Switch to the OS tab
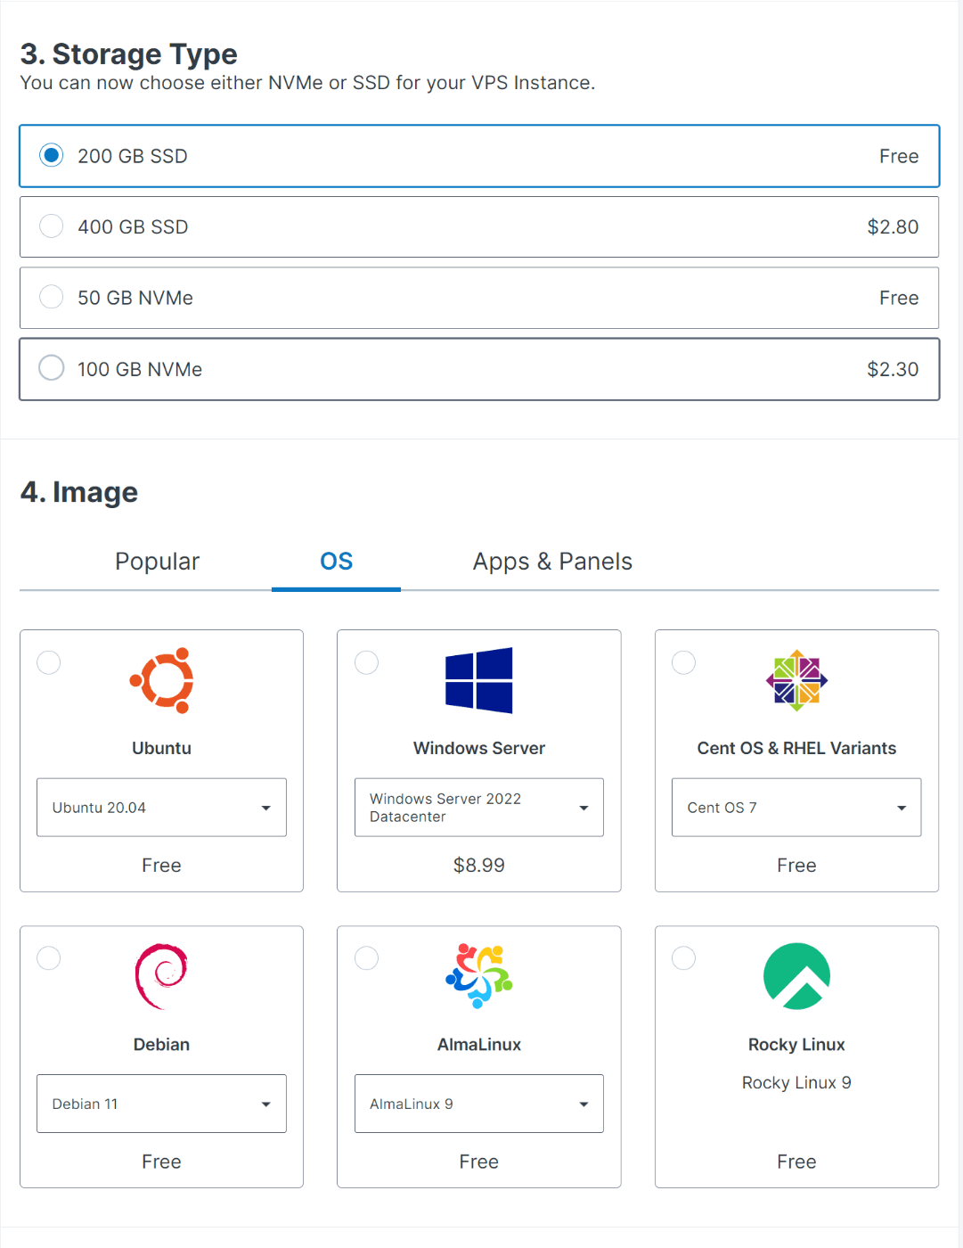The image size is (963, 1248). pyautogui.click(x=336, y=562)
